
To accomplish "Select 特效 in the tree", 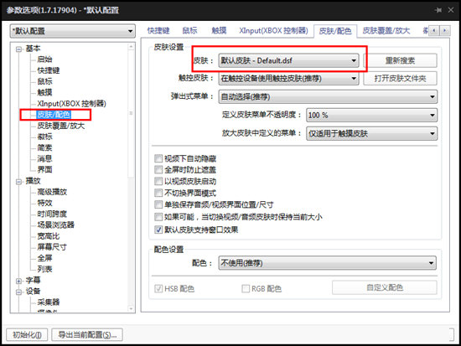I will (x=44, y=203).
